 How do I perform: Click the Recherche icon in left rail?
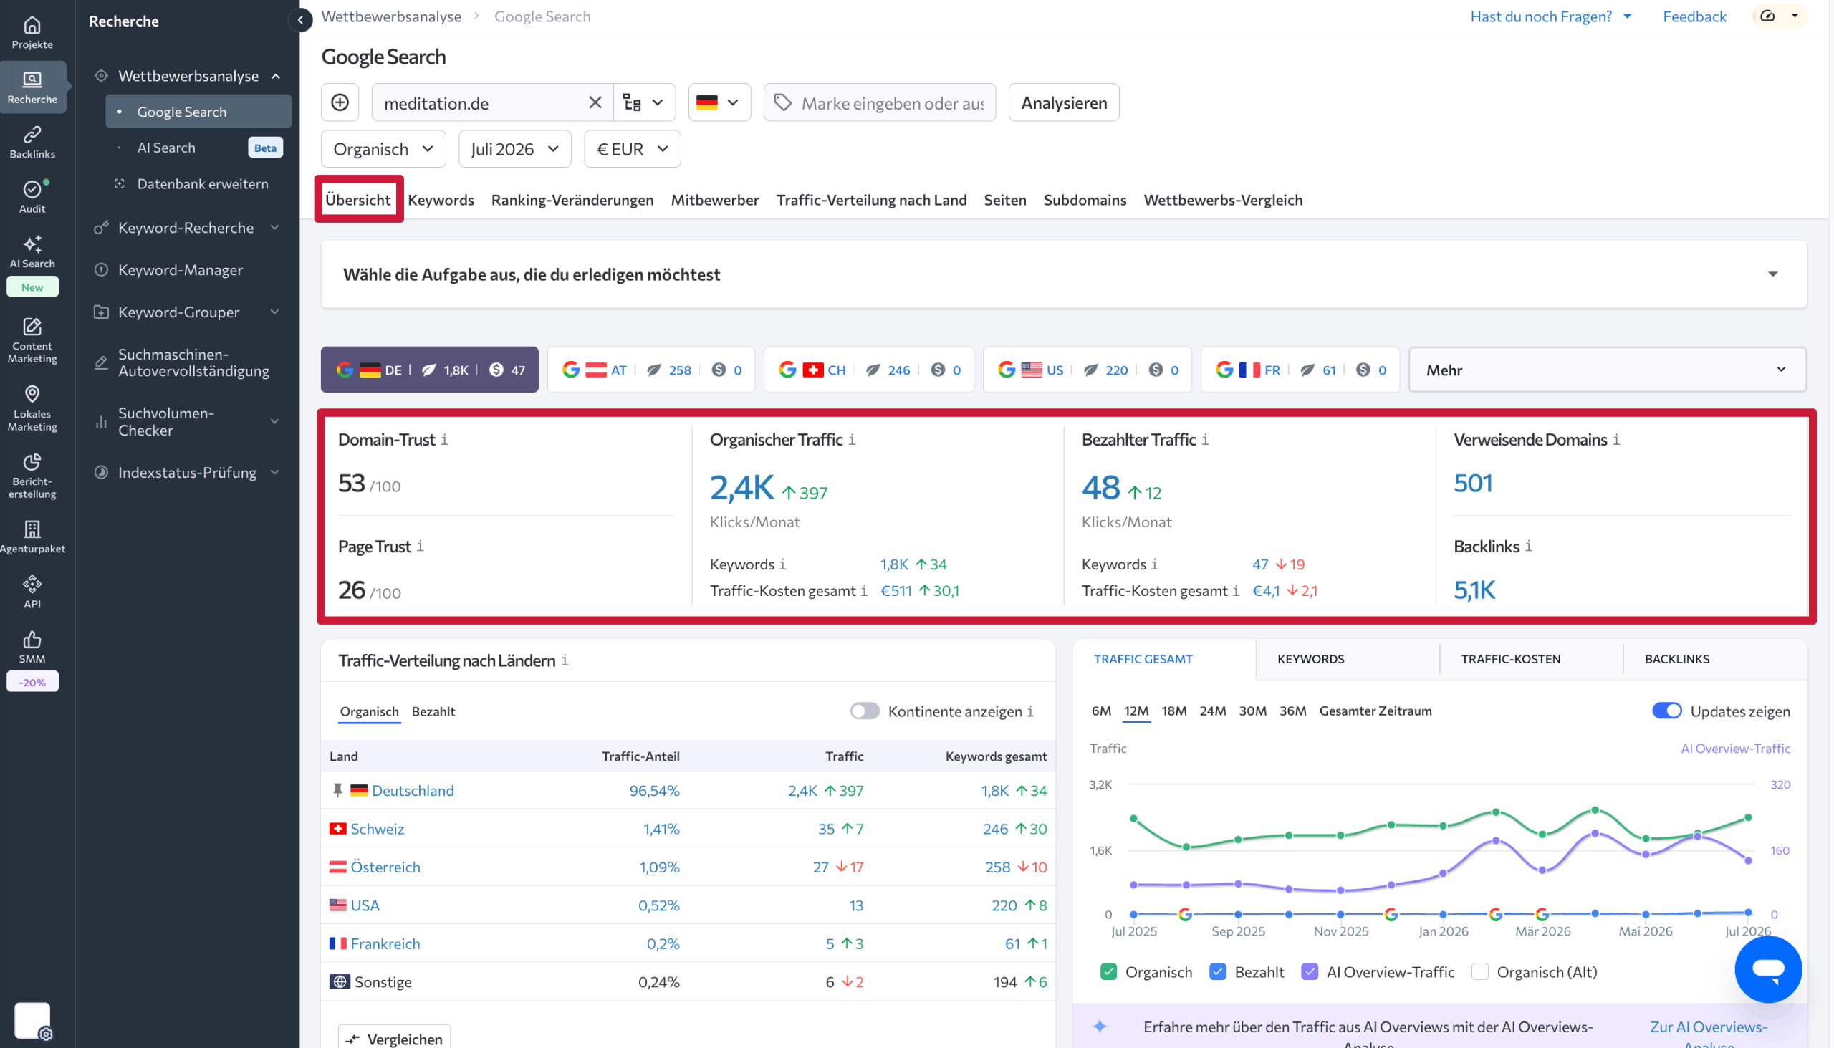(x=32, y=87)
